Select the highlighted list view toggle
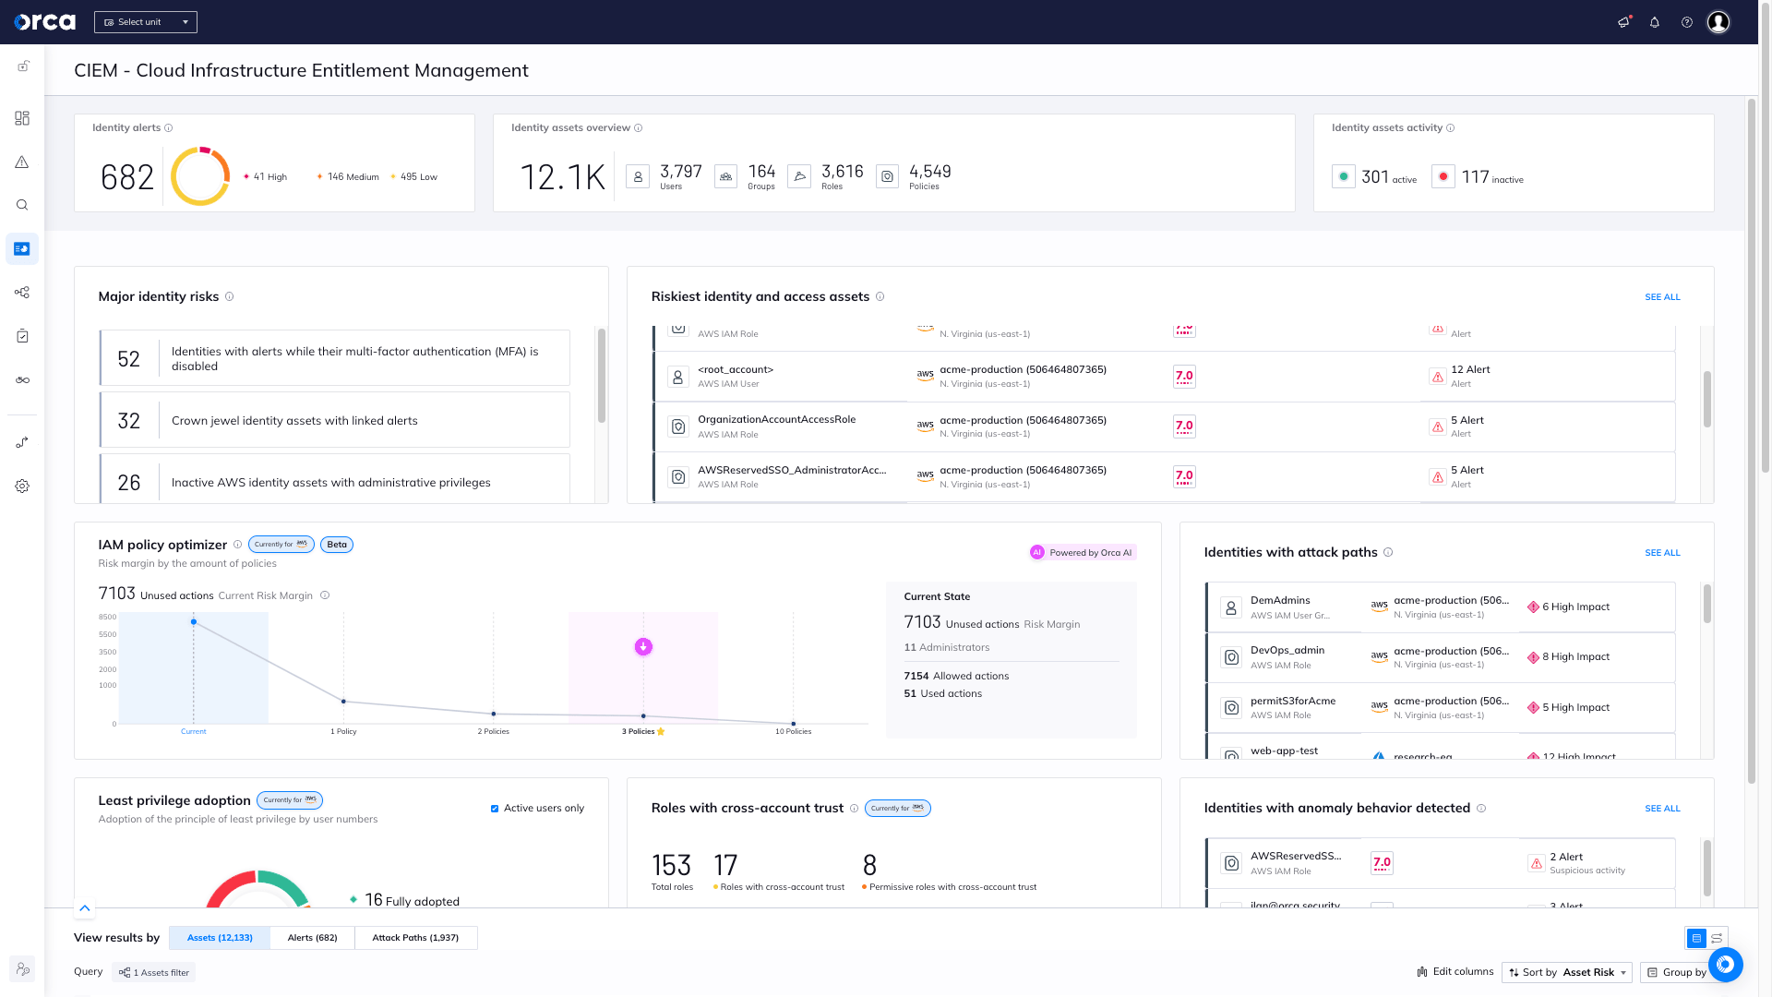Viewport: 1772px width, 997px height. pos(1696,938)
